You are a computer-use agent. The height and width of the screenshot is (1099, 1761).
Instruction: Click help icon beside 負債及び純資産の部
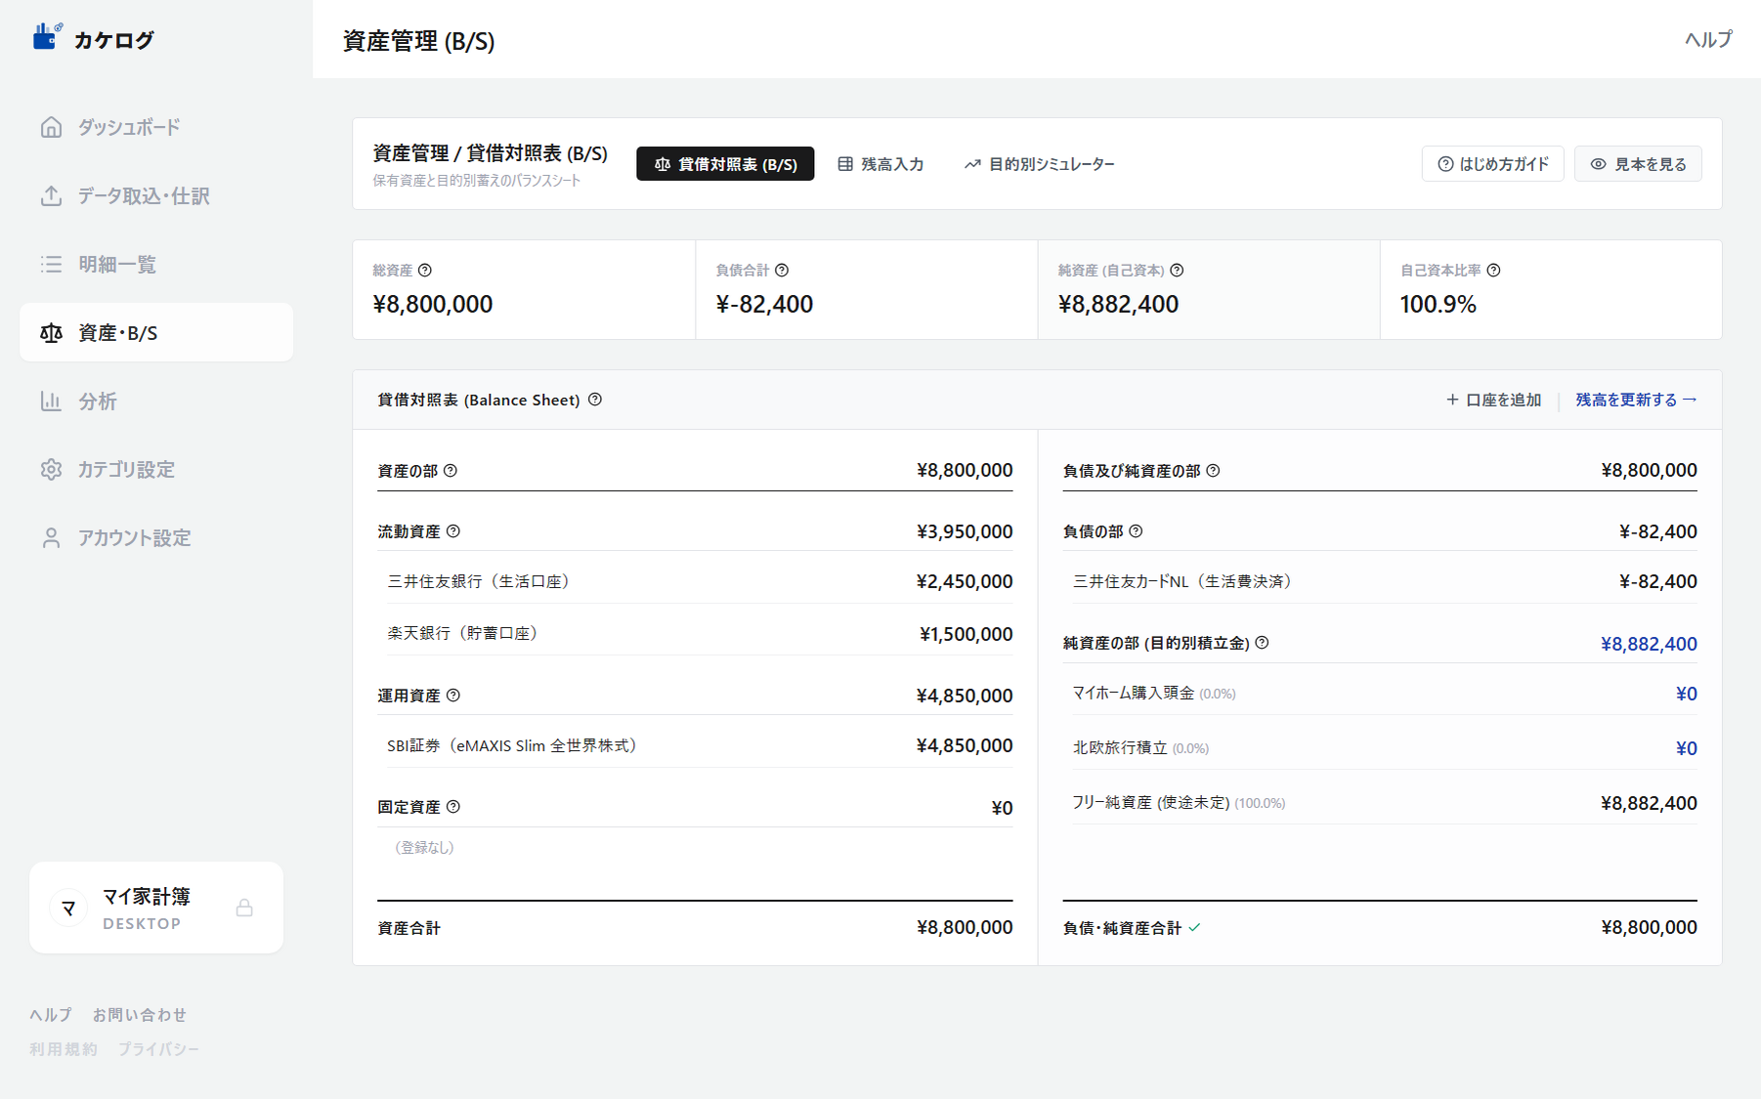click(1213, 471)
